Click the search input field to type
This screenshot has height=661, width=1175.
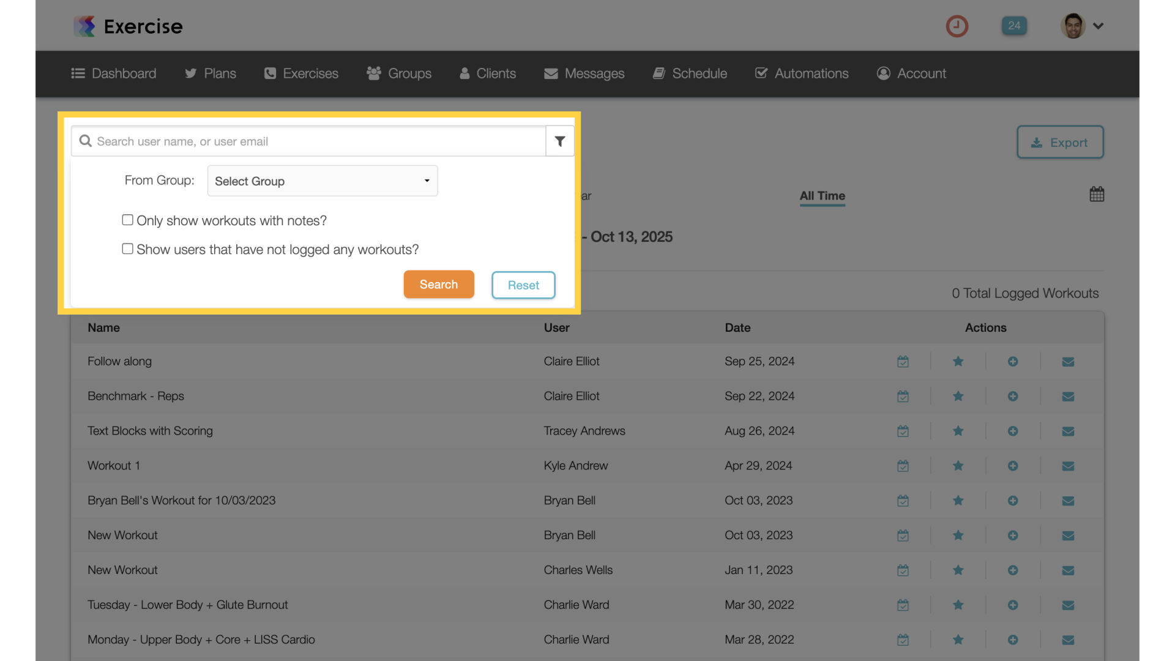pos(317,140)
